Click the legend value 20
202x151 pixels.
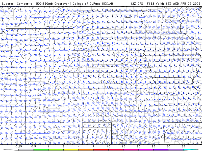pos(138,146)
